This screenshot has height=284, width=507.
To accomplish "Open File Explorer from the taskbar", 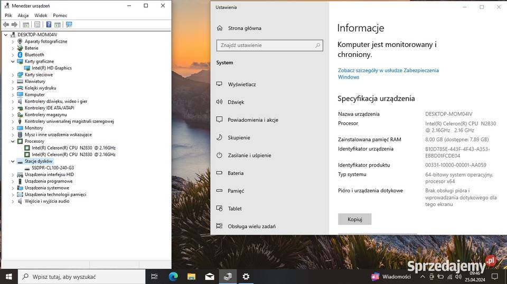I will (191, 277).
